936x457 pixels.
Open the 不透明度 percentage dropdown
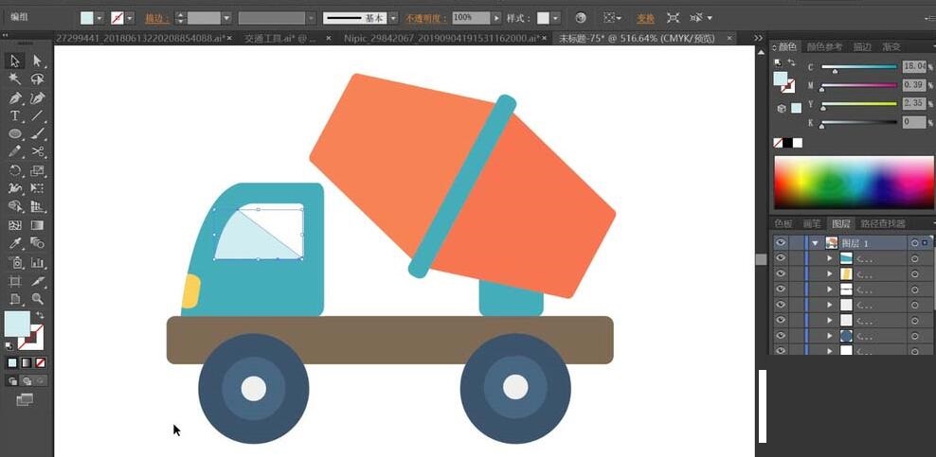coord(496,18)
